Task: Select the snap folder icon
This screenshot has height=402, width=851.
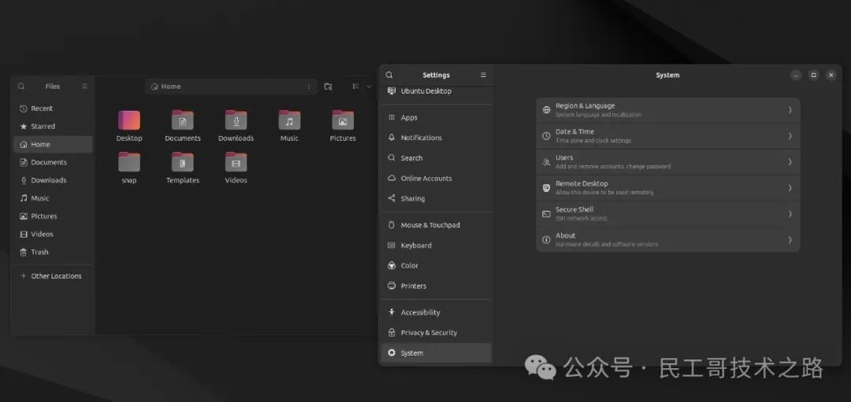Action: pyautogui.click(x=129, y=162)
